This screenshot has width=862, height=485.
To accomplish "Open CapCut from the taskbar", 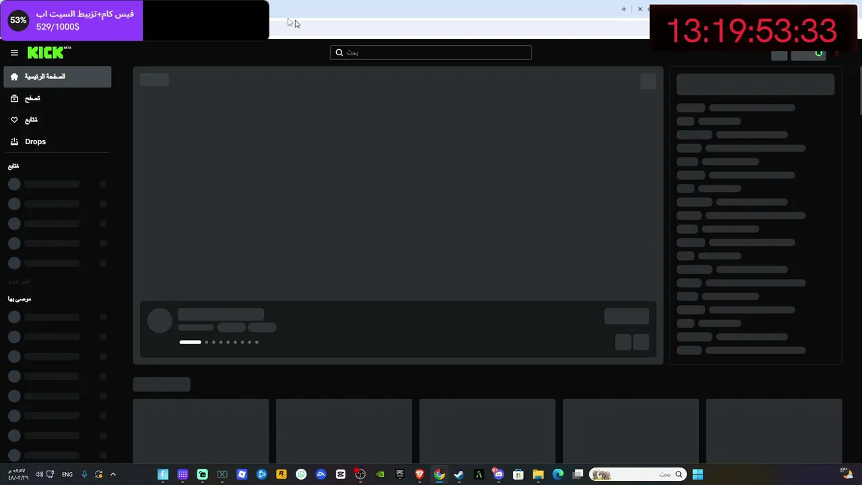I will [341, 474].
